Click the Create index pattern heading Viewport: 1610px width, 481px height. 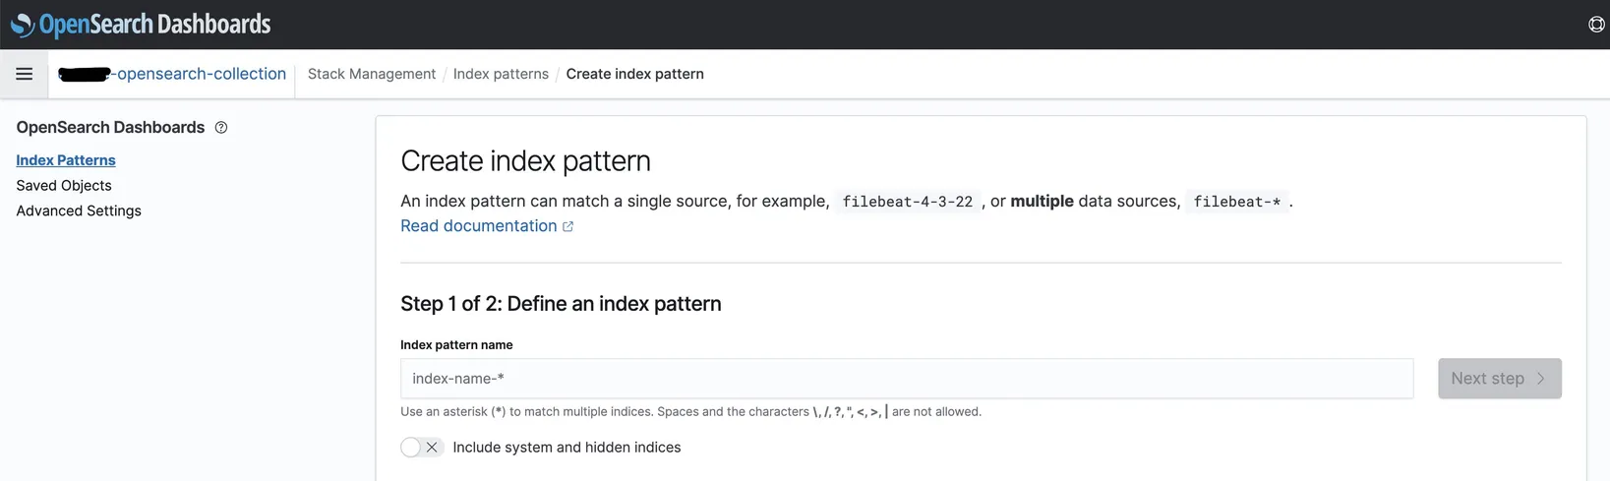pos(525,161)
